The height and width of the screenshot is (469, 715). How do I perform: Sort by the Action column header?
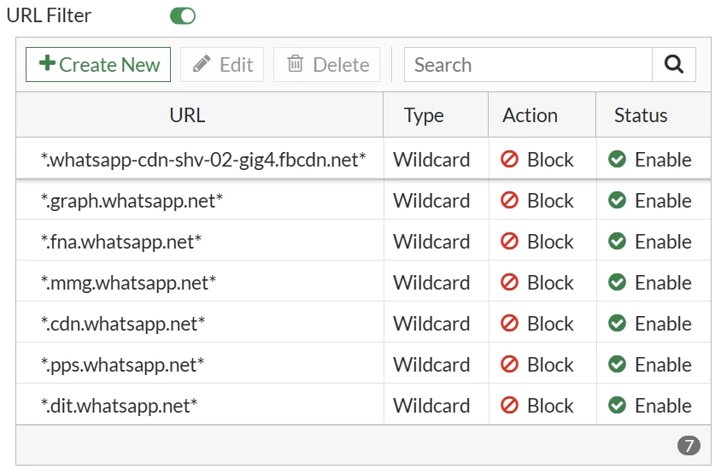[542, 115]
